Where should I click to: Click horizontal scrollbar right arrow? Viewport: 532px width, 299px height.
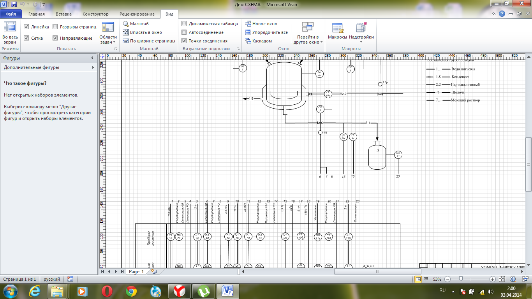[x=523, y=271]
